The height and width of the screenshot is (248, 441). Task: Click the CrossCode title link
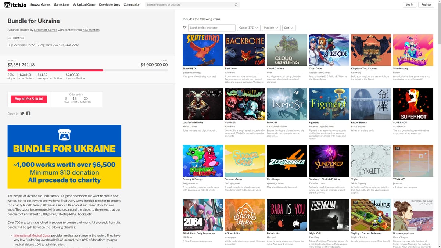coord(315,69)
